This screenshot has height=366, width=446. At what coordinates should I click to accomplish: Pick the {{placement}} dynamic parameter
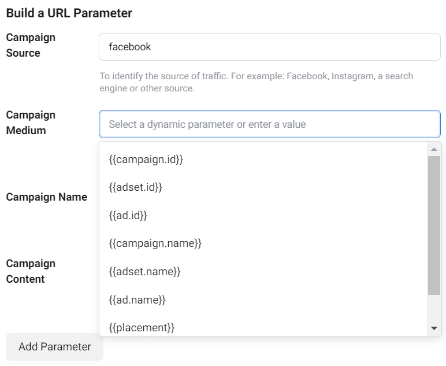263,327
